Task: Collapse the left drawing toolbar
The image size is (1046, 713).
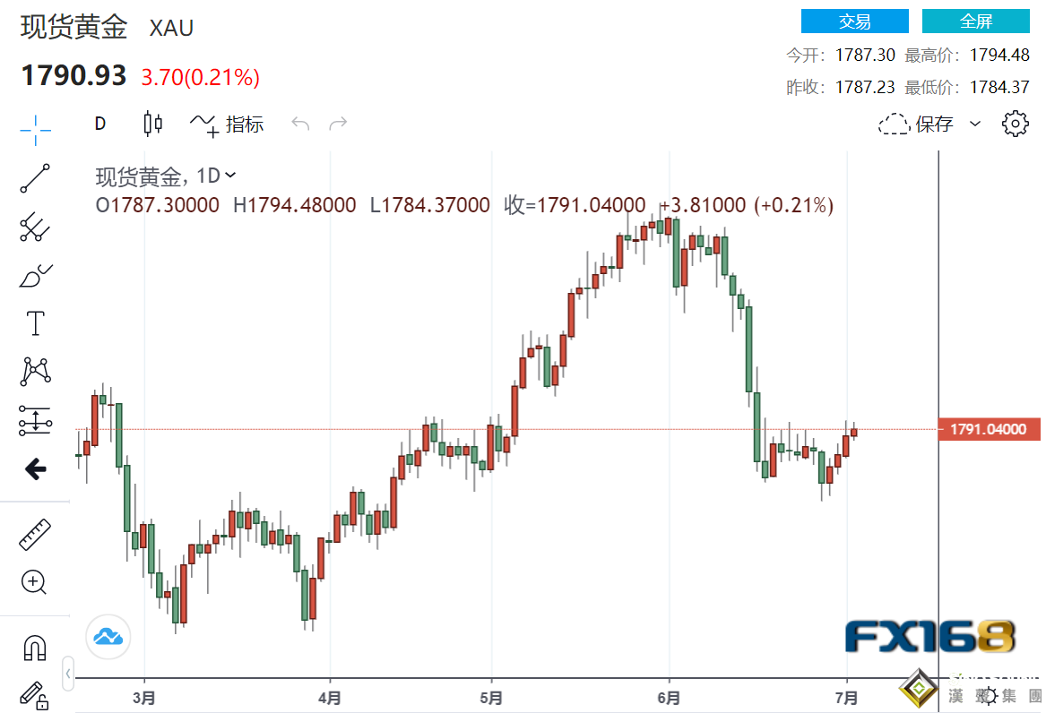Action: (67, 672)
